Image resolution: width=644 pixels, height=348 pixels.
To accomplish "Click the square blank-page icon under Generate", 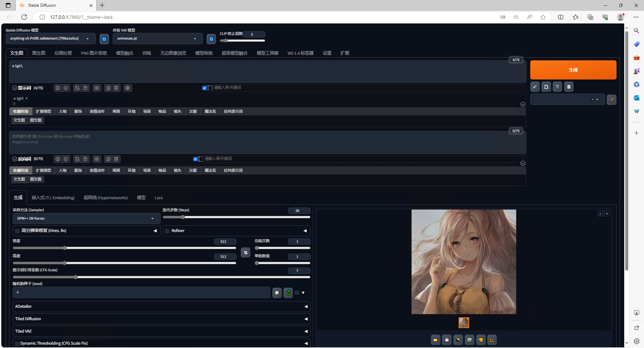I will pos(546,87).
